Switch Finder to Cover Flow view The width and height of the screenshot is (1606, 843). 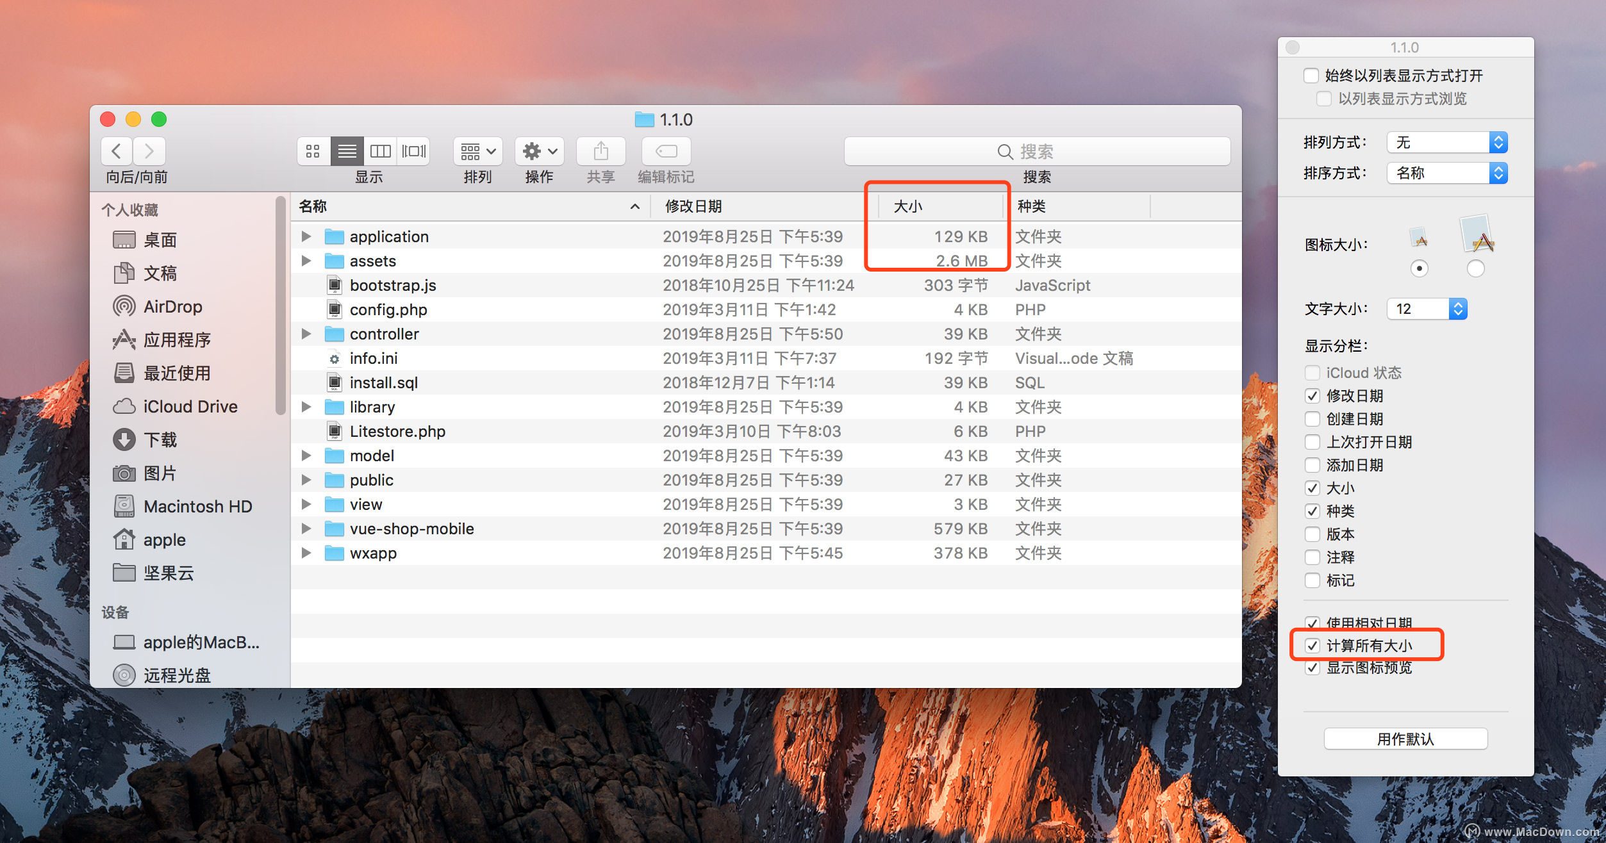tap(413, 151)
